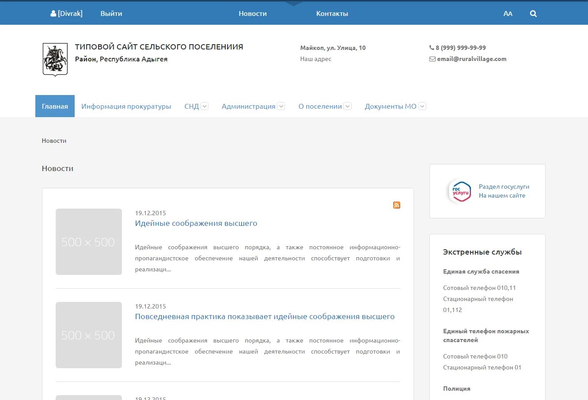Expand the Администрация dropdown arrow

(x=281, y=106)
